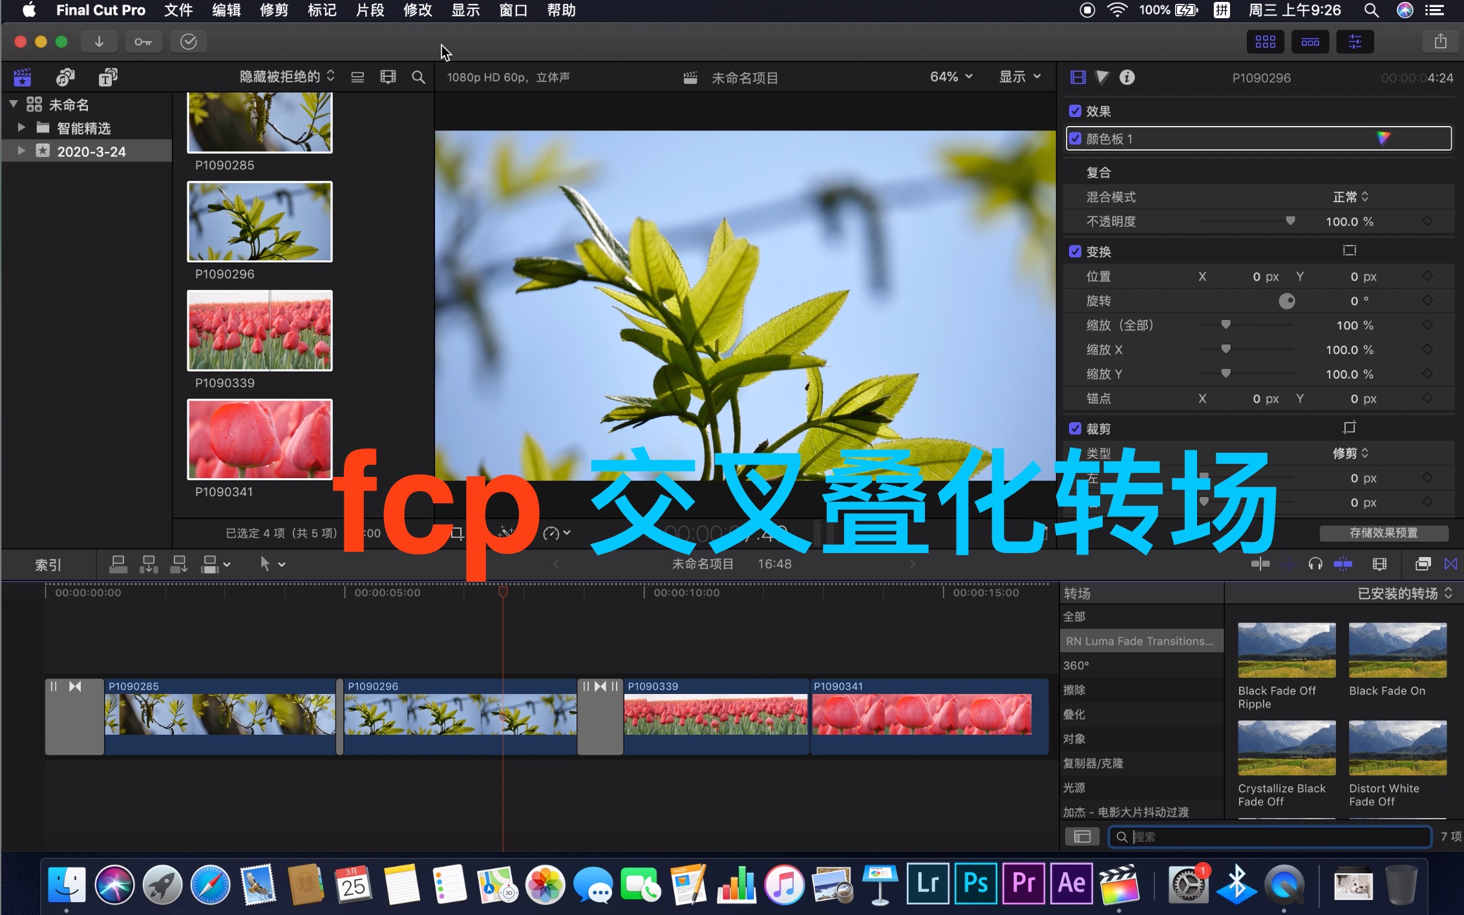The height and width of the screenshot is (915, 1464).
Task: Toggle the effects browser layout icon beside search
Action: pyautogui.click(x=1082, y=837)
